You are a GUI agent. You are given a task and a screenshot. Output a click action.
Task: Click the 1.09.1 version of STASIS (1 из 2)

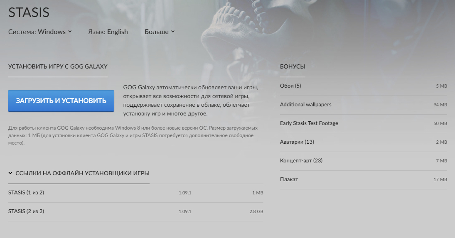tap(185, 193)
